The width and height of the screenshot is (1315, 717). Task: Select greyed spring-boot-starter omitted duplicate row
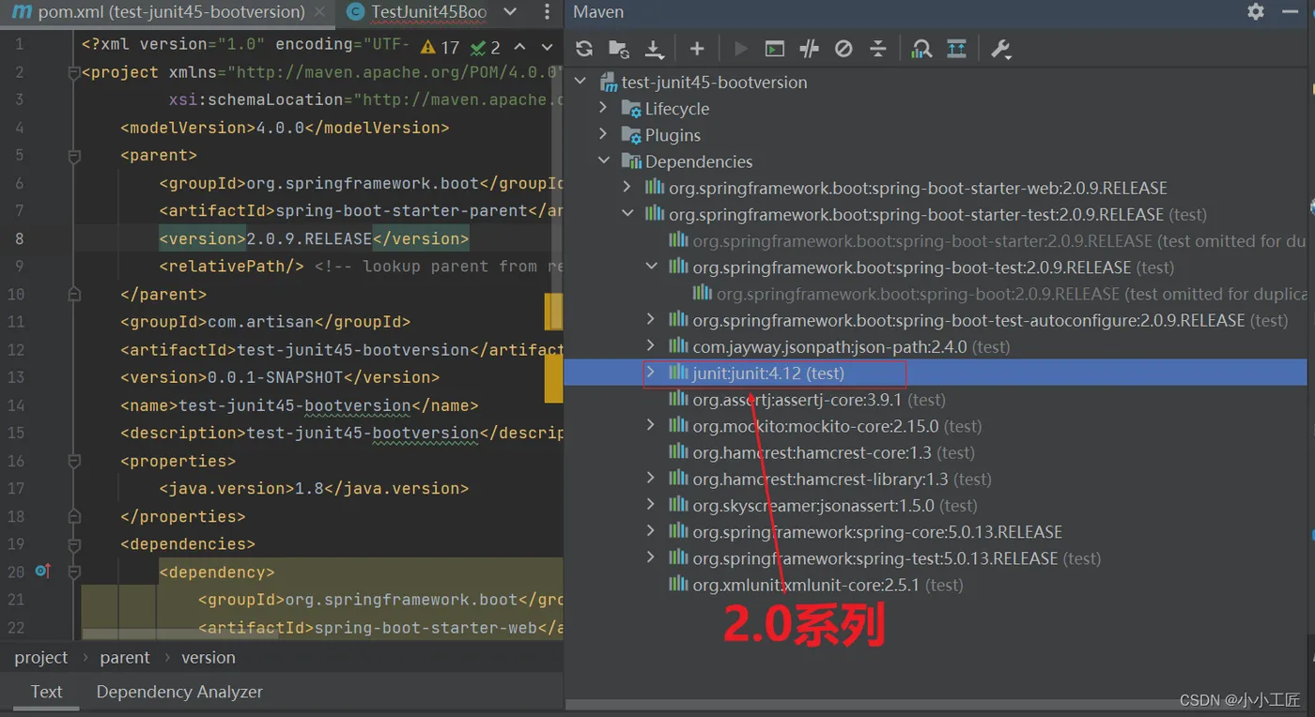(x=936, y=241)
